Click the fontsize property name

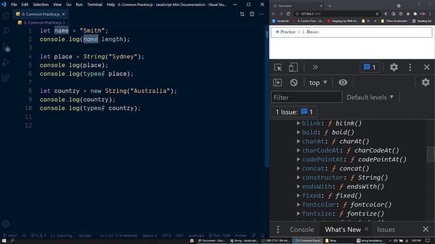point(317,213)
